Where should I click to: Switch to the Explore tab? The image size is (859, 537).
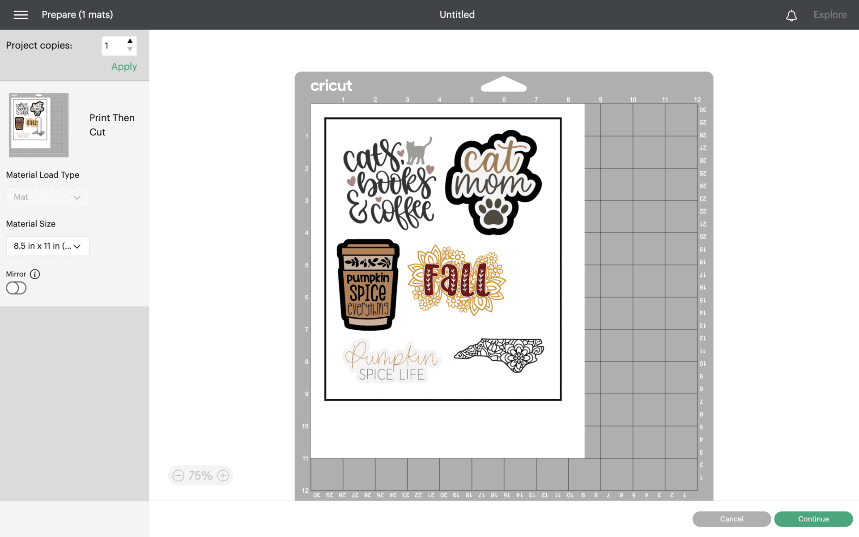coord(830,14)
